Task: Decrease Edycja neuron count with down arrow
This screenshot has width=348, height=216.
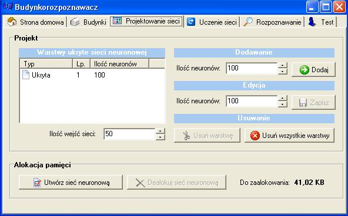Action: pyautogui.click(x=283, y=104)
